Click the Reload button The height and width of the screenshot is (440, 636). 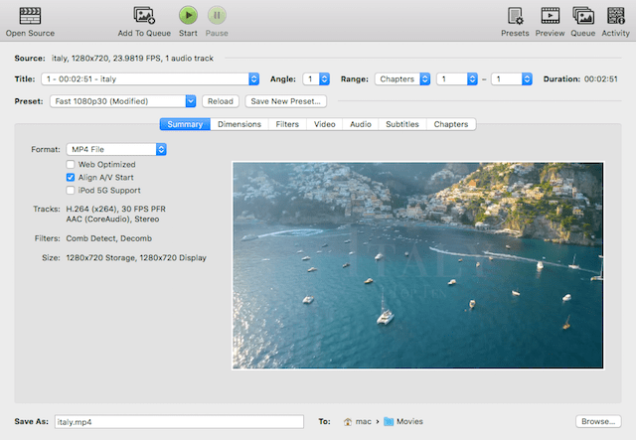point(221,101)
